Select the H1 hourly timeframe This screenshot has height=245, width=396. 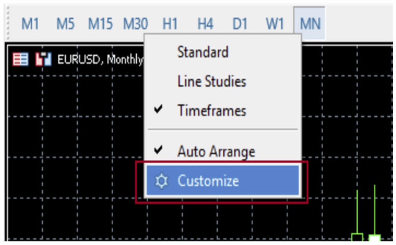(170, 24)
